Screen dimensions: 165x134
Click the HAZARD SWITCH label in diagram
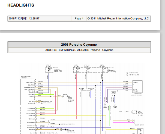140,125
